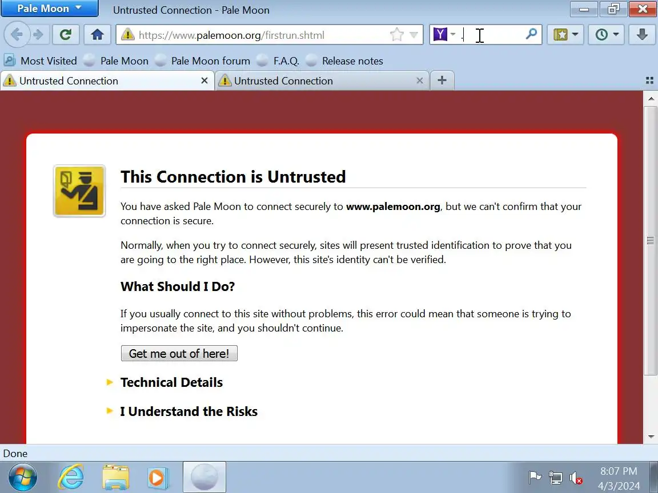Open the Release notes bookmark

point(344,61)
